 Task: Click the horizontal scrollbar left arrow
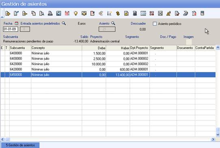[2, 139]
